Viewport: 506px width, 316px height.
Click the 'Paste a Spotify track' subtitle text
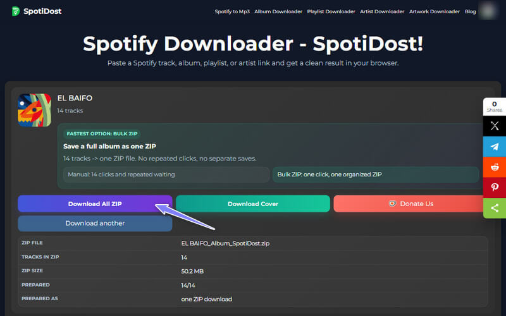(253, 63)
